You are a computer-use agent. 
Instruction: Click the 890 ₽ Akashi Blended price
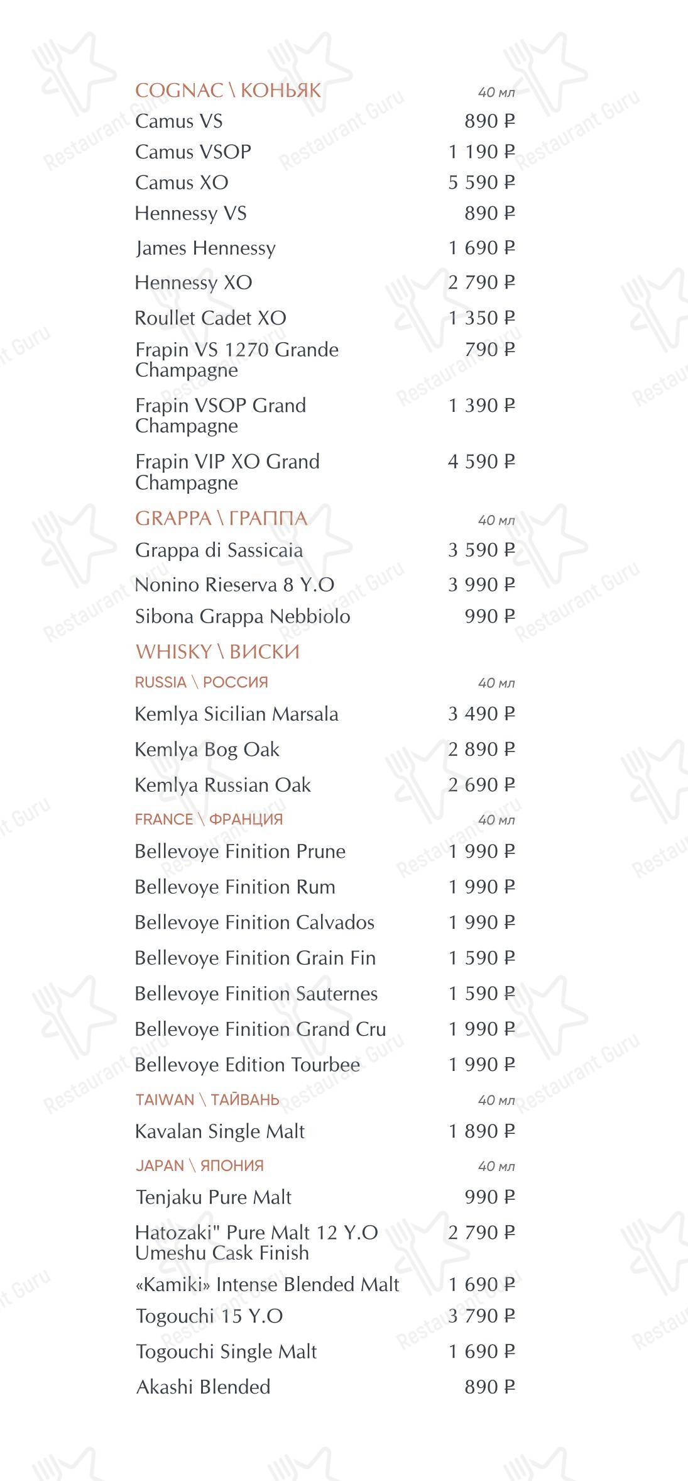click(490, 1387)
